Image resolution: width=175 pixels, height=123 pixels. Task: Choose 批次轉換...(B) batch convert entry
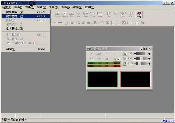[x=26, y=28]
